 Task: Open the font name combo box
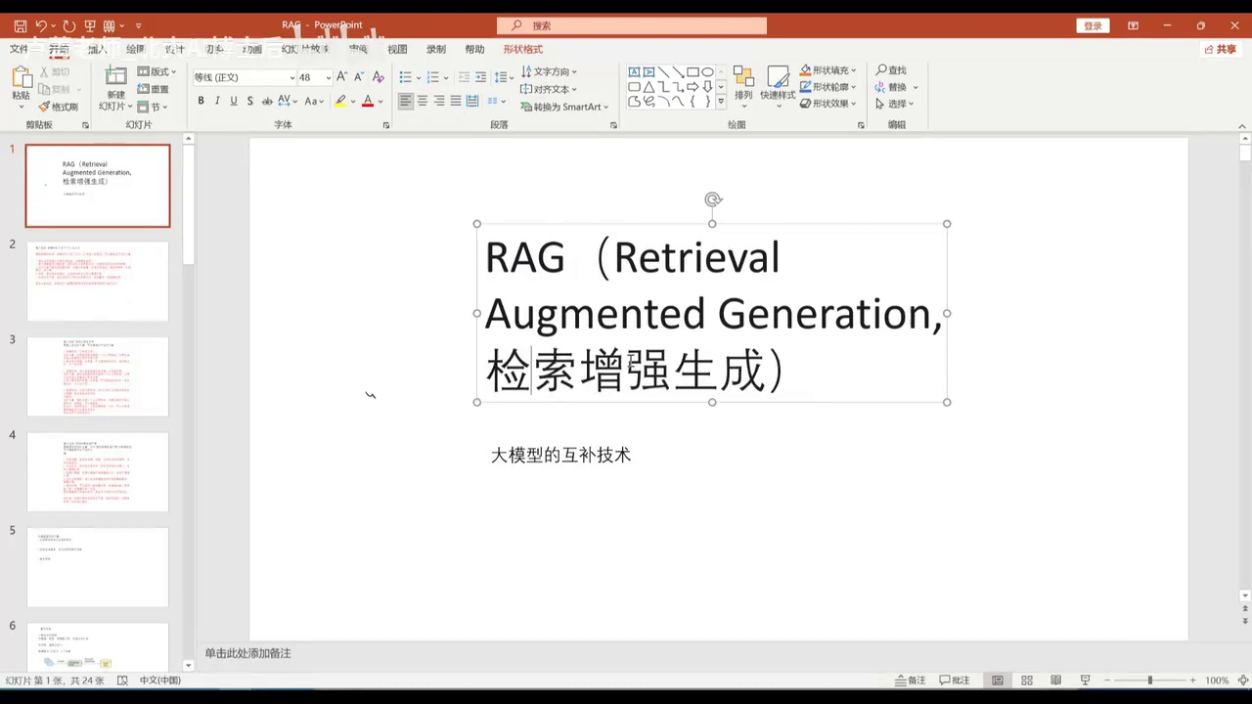pos(244,77)
